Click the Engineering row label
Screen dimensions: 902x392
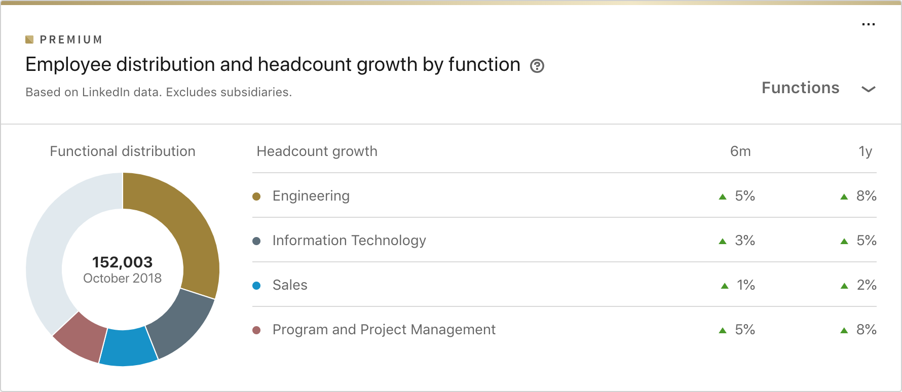[x=311, y=196]
